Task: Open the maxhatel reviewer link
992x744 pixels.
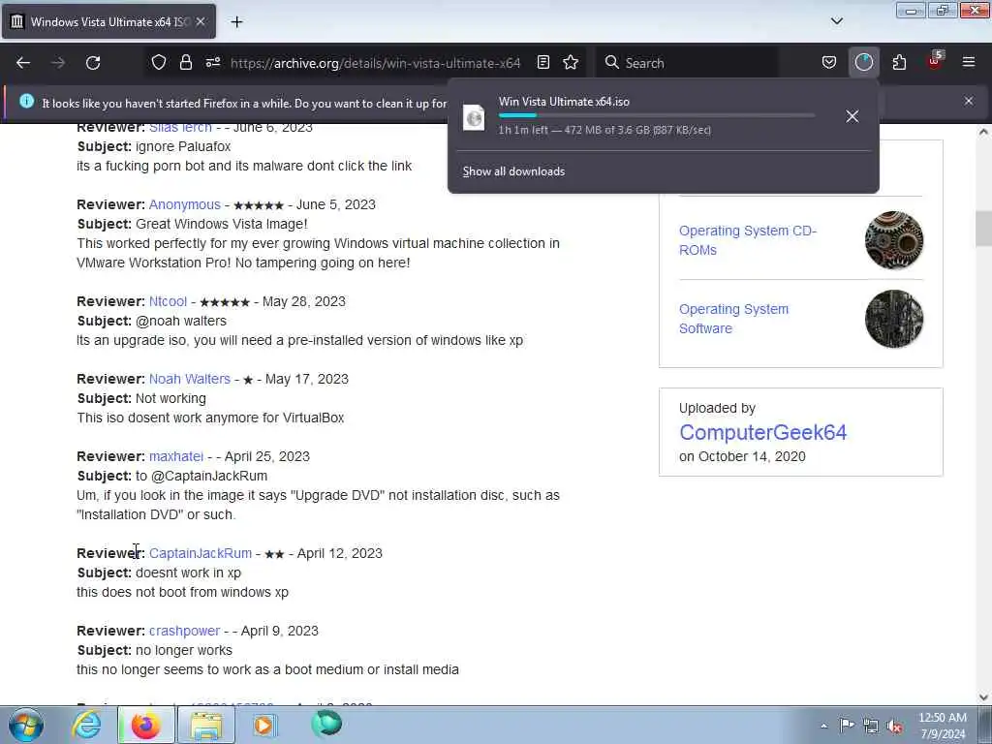Action: [176, 457]
